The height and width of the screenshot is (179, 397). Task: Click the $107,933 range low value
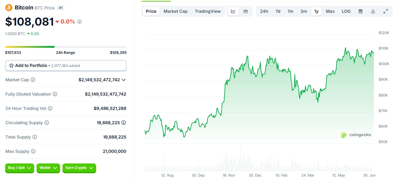click(x=13, y=53)
